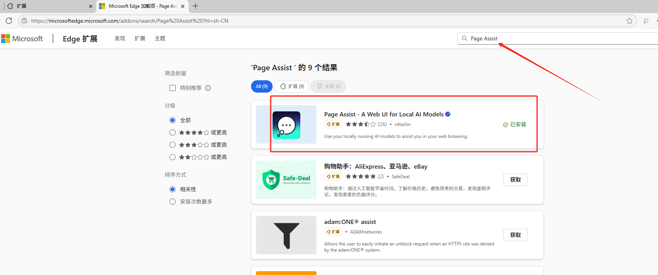Select the 全部 rating radio button
Screen dimensions: 658x275
click(172, 120)
